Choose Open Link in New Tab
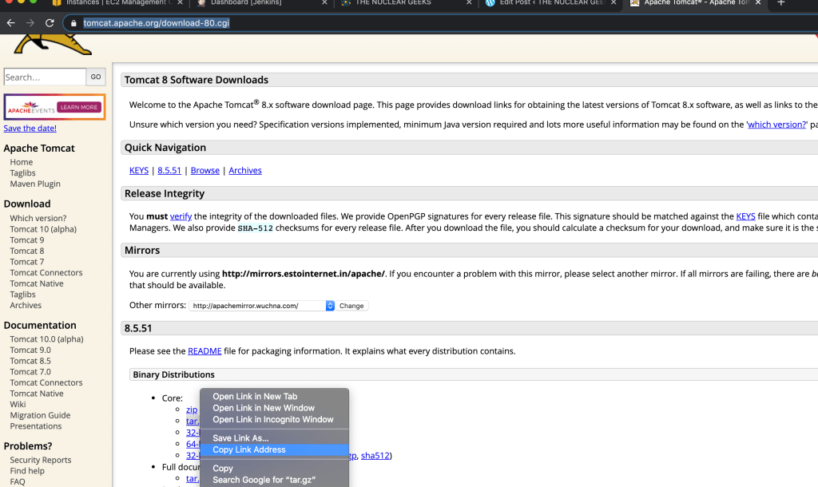Viewport: 818px width, 487px height. coord(255,397)
